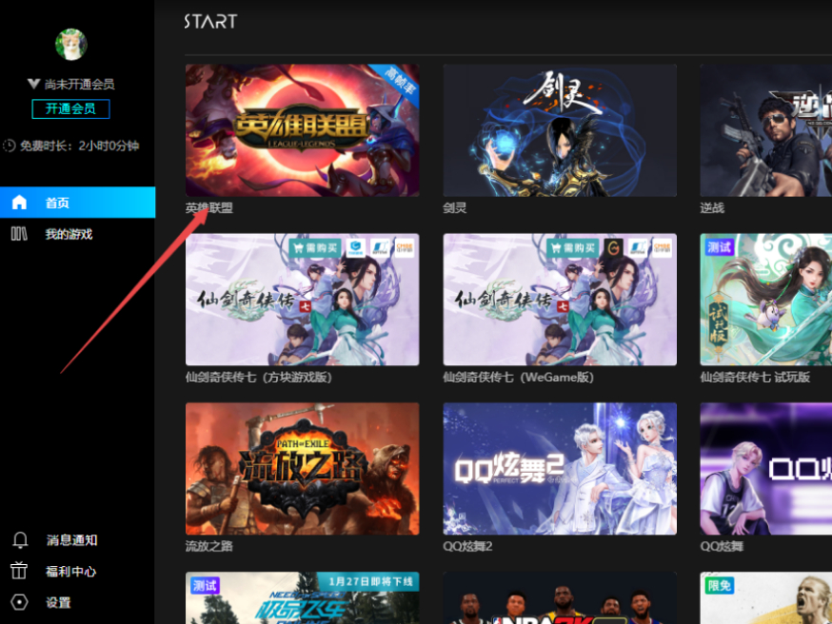Open 我的游戏 library
Viewport: 832px width, 624px height.
click(x=68, y=234)
